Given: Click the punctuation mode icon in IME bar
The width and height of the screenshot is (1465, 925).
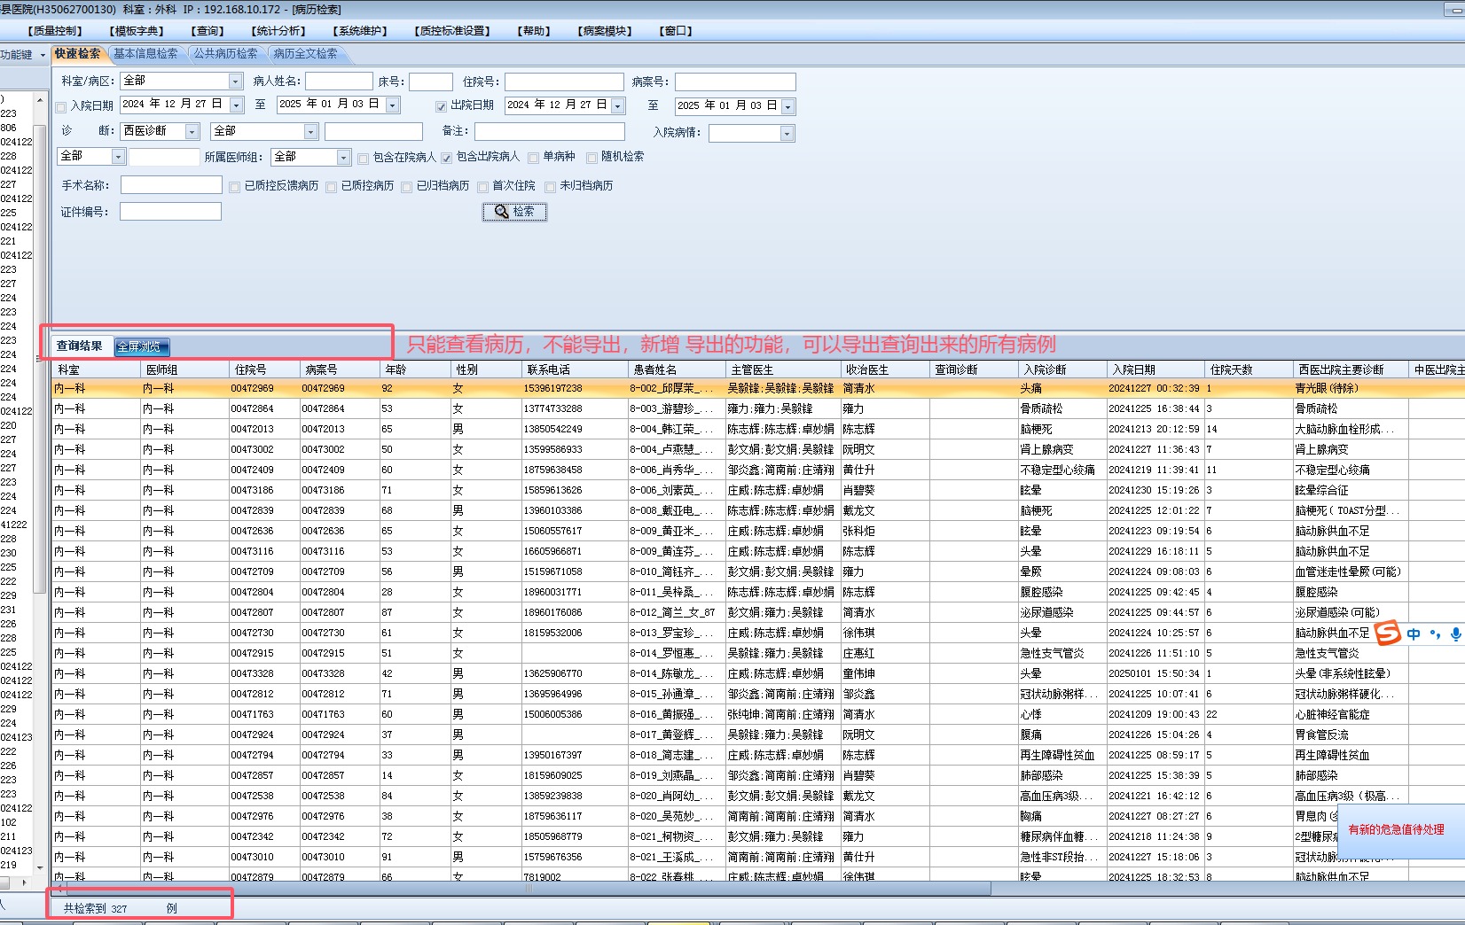Looking at the screenshot, I should click(x=1435, y=634).
